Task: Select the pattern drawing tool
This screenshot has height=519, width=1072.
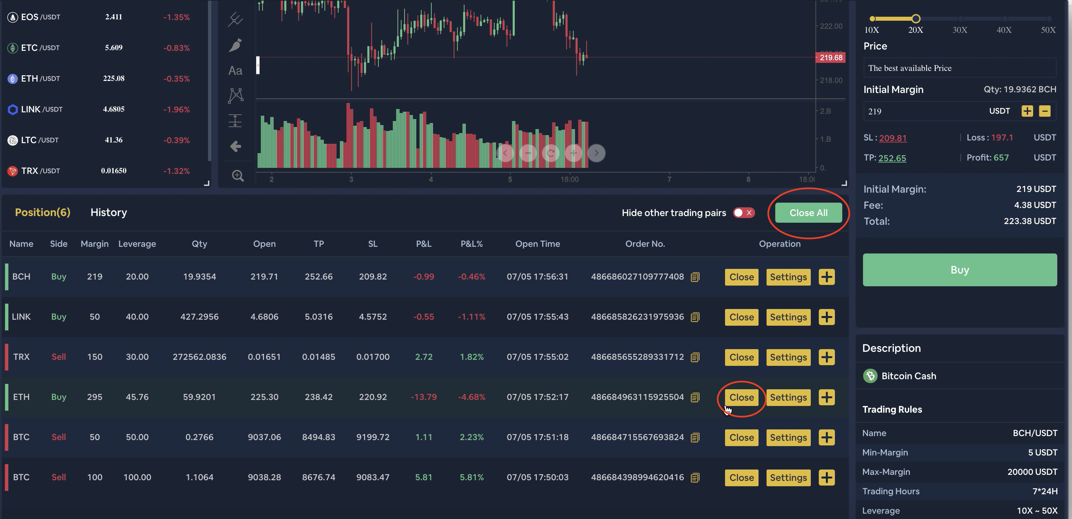Action: pos(235,96)
